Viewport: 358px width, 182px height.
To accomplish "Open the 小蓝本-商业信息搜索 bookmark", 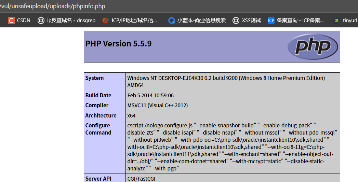I will click(201, 20).
